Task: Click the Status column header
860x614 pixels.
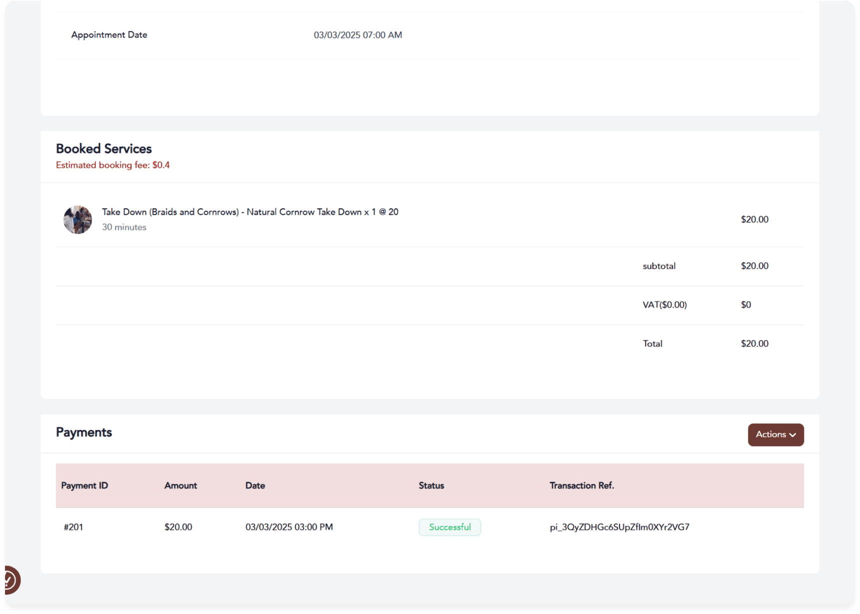Action: click(x=431, y=486)
